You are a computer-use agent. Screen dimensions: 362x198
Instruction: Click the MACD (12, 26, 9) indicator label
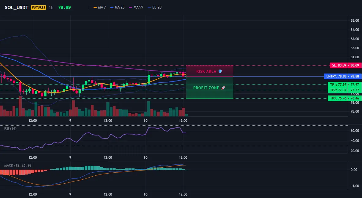click(x=17, y=165)
